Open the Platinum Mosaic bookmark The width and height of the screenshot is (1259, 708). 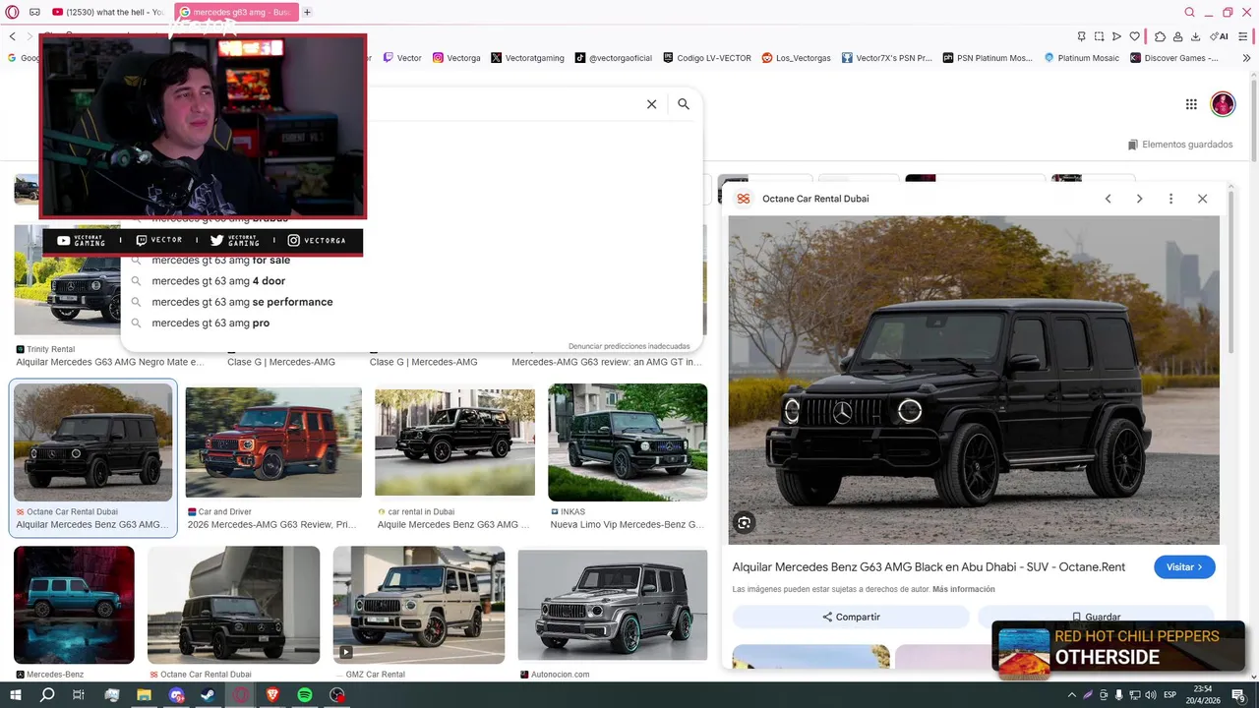point(1081,58)
